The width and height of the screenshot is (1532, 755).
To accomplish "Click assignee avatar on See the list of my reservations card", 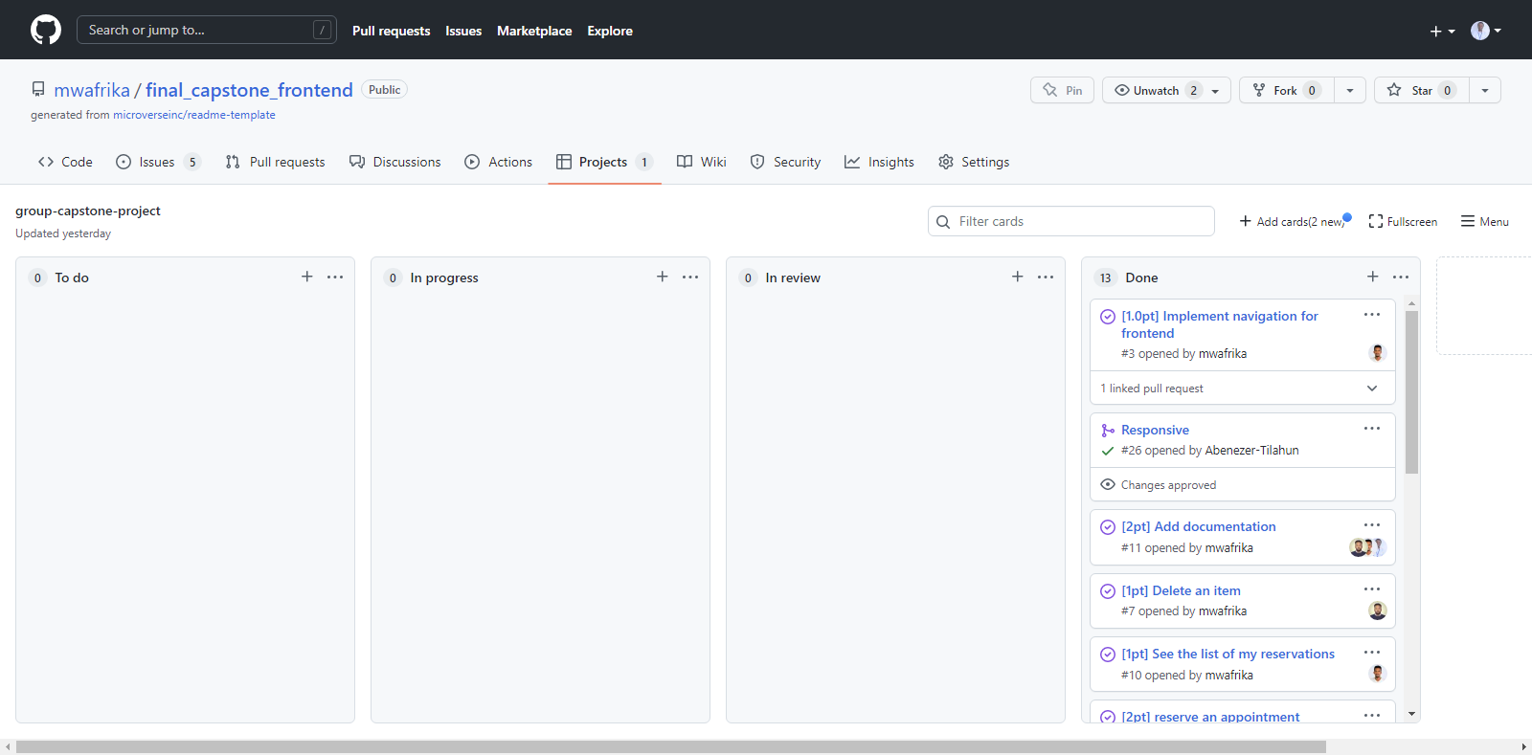I will (1378, 674).
